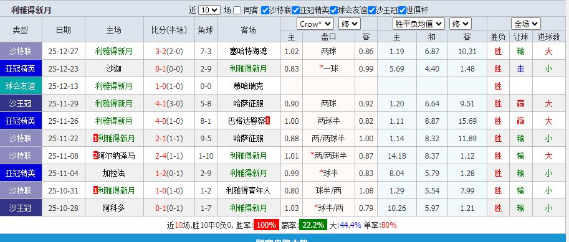The width and height of the screenshot is (569, 242).
Task: Select team 慕哈瑞克
Action: tap(249, 86)
